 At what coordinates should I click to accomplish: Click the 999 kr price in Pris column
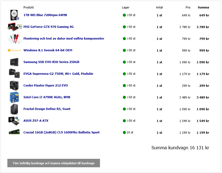click(186, 50)
